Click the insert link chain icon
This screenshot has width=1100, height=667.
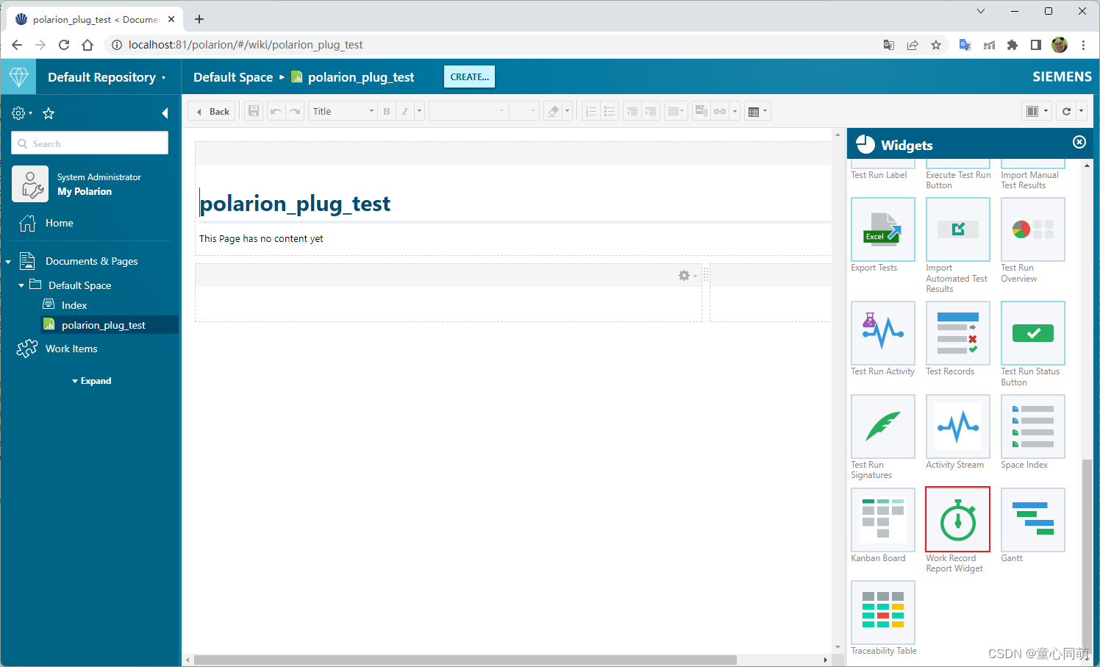tap(720, 112)
